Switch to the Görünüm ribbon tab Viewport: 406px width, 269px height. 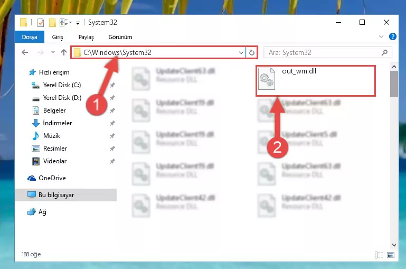(120, 37)
